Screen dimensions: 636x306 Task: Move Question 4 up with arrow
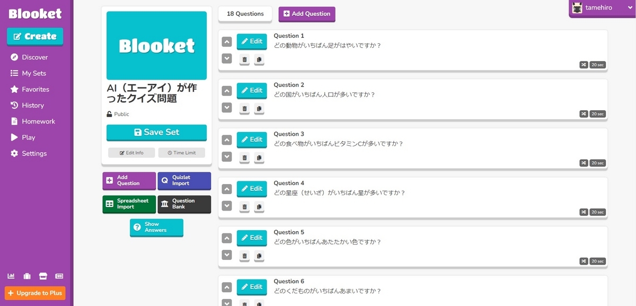coord(227,189)
